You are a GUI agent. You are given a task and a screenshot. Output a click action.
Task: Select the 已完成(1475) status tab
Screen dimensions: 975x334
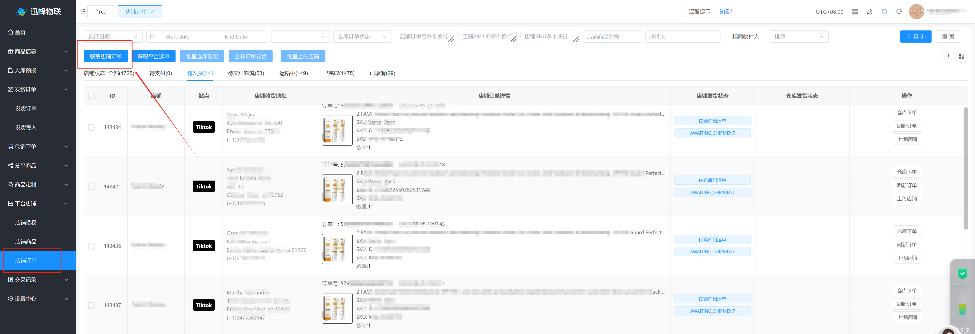(339, 73)
